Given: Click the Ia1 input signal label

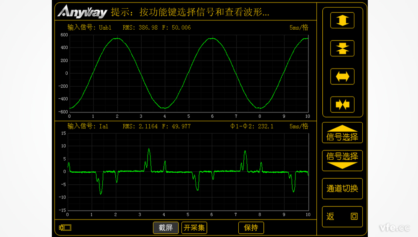Looking at the screenshot, I should 88,126.
